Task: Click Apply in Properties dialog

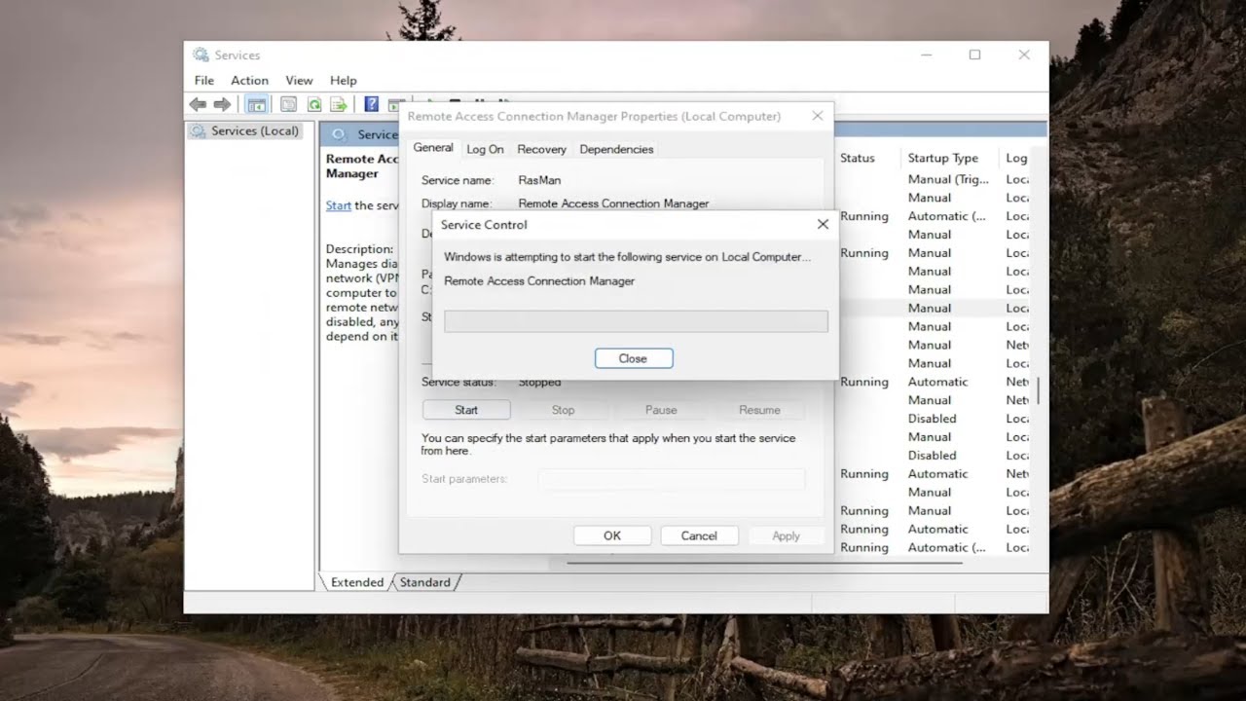Action: pyautogui.click(x=786, y=535)
